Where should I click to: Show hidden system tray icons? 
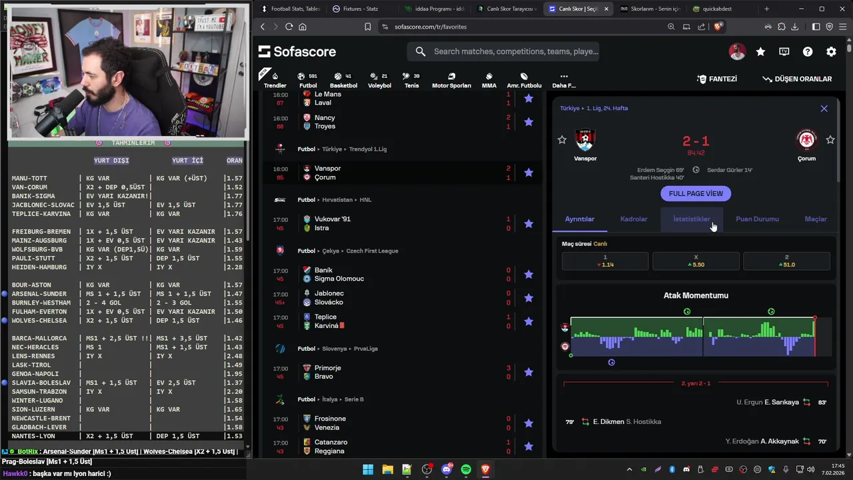[629, 469]
